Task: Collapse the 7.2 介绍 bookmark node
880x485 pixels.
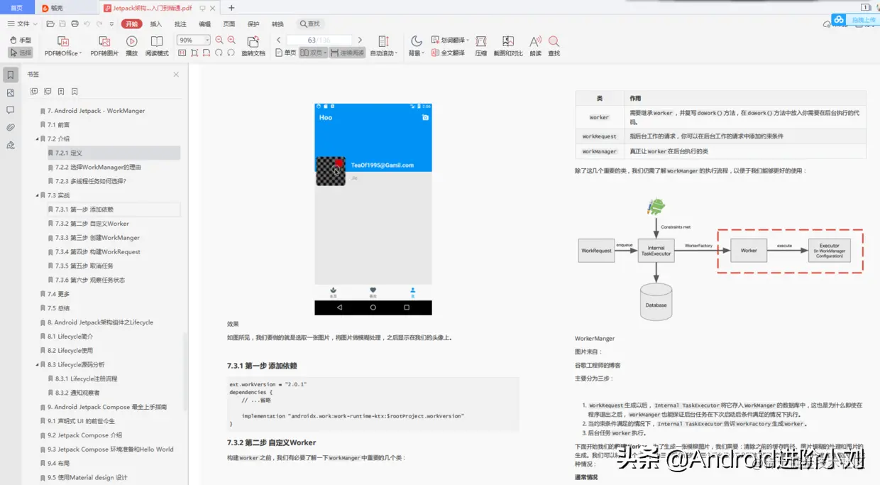Action: (x=37, y=139)
